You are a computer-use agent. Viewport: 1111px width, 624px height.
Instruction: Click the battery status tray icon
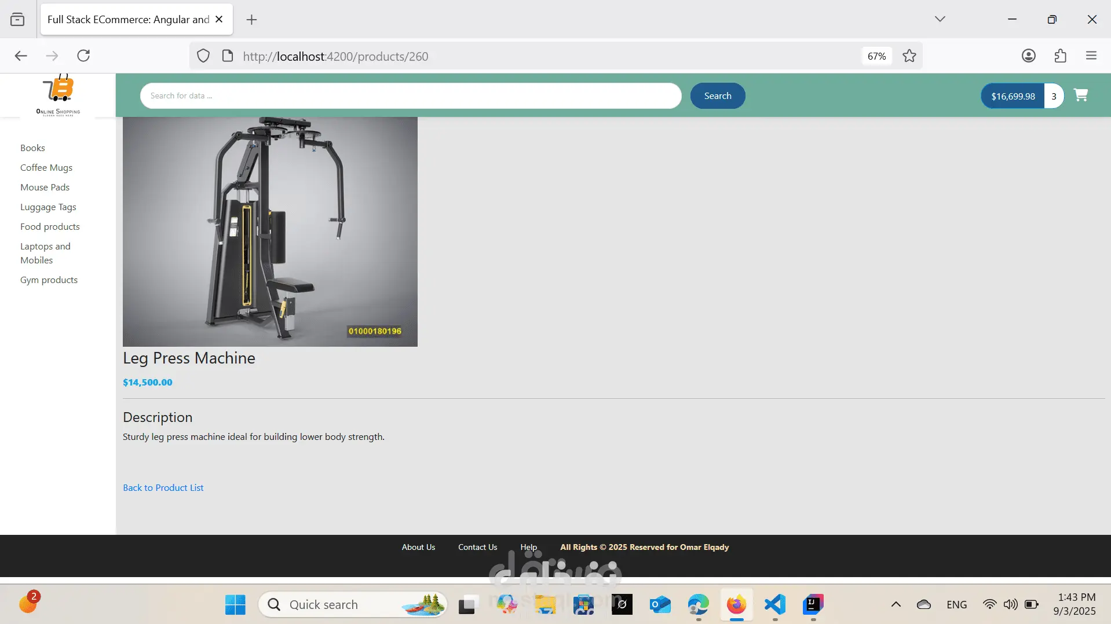click(1032, 605)
